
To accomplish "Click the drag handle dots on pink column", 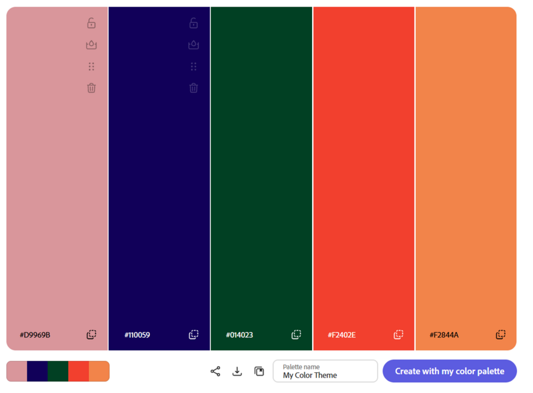I will [91, 66].
